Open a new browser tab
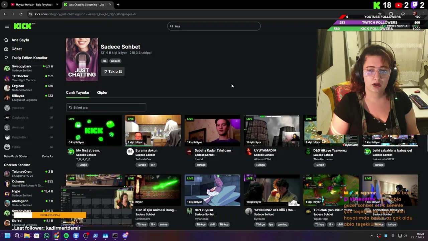 coord(118,5)
